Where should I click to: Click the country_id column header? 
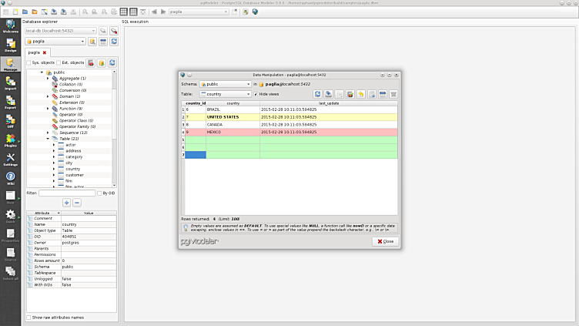pyautogui.click(x=195, y=103)
